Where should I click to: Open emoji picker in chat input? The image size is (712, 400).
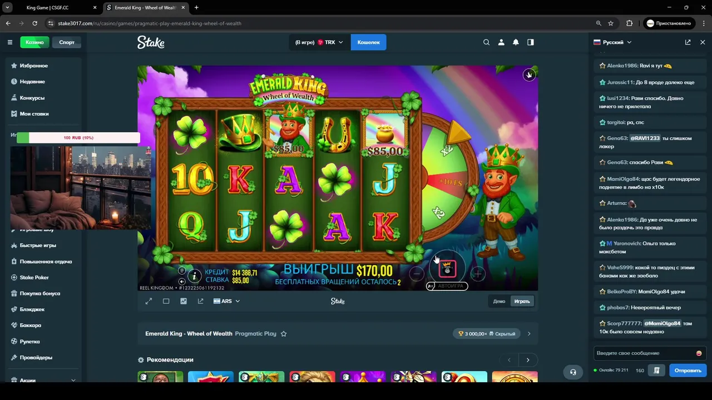(699, 353)
